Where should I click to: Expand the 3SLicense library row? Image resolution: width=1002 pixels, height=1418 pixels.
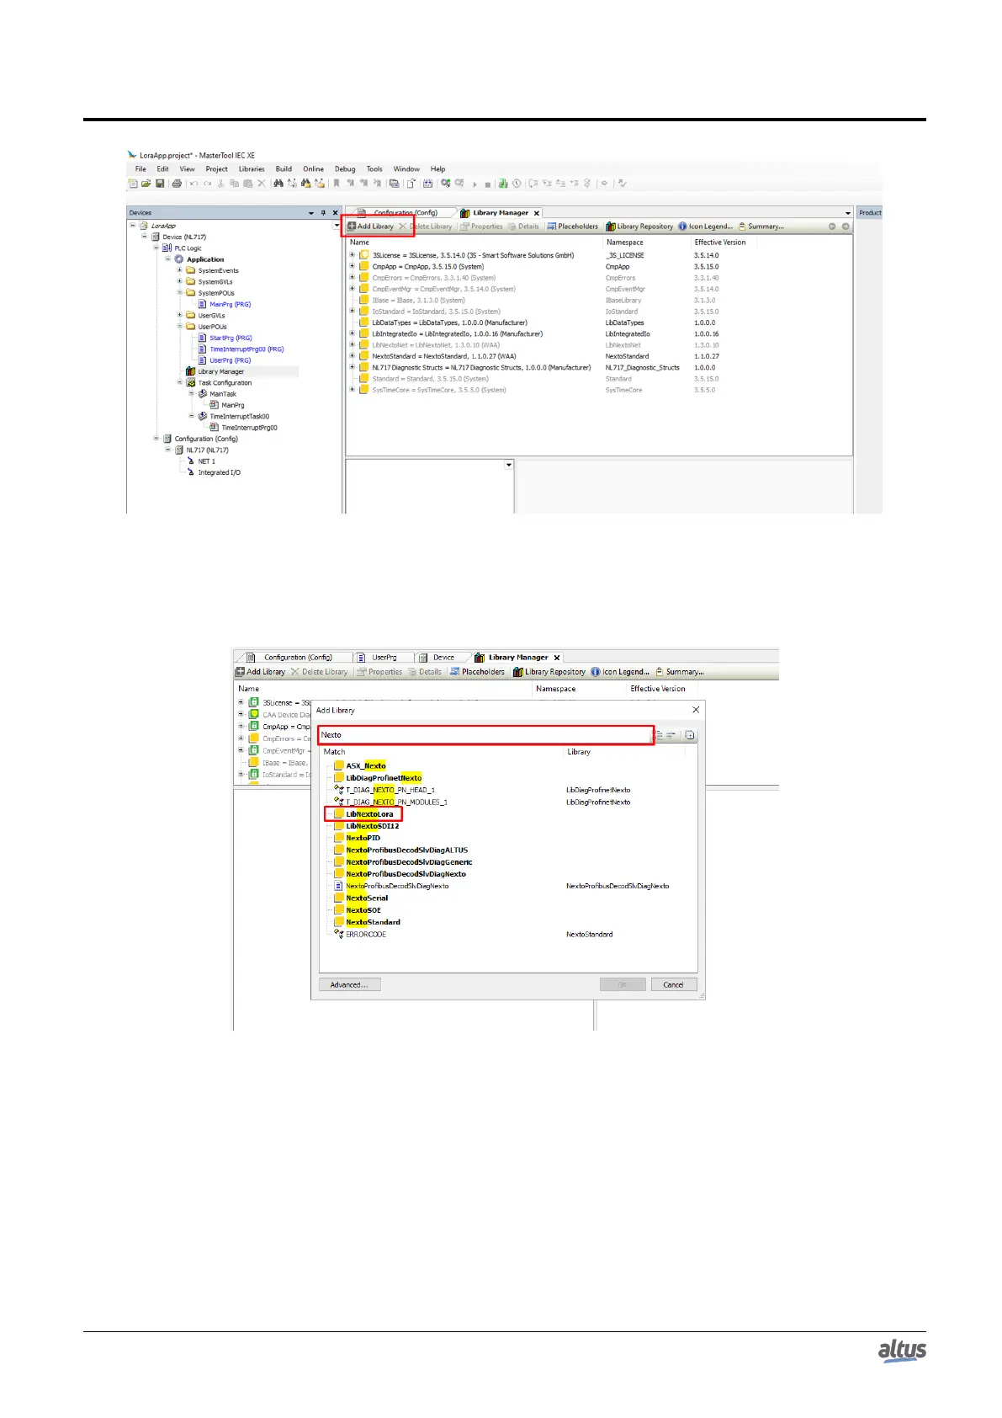click(353, 254)
